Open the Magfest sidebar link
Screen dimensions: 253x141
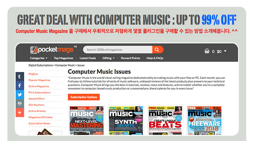point(33,74)
